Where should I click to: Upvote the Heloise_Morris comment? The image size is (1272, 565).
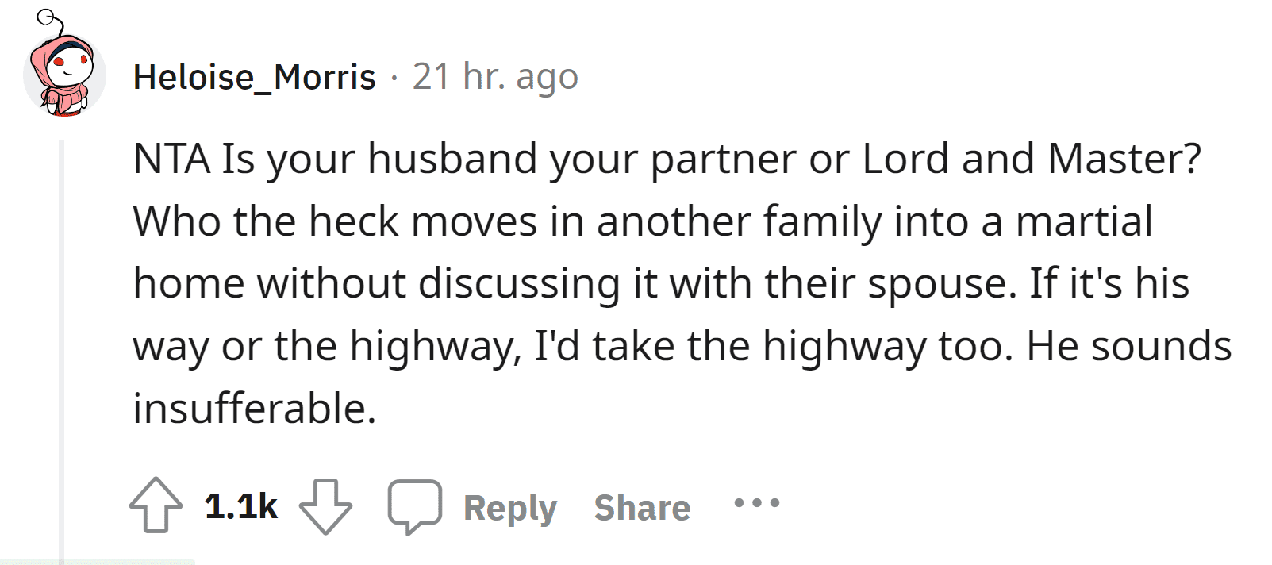tap(156, 505)
